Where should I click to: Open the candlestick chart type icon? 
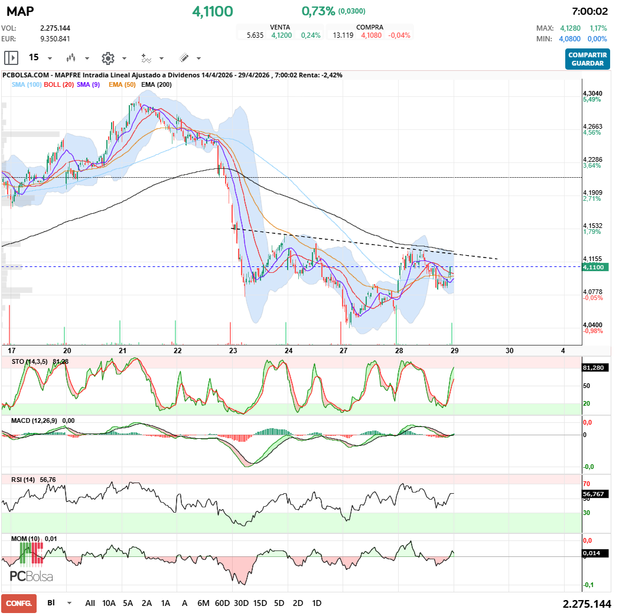71,58
